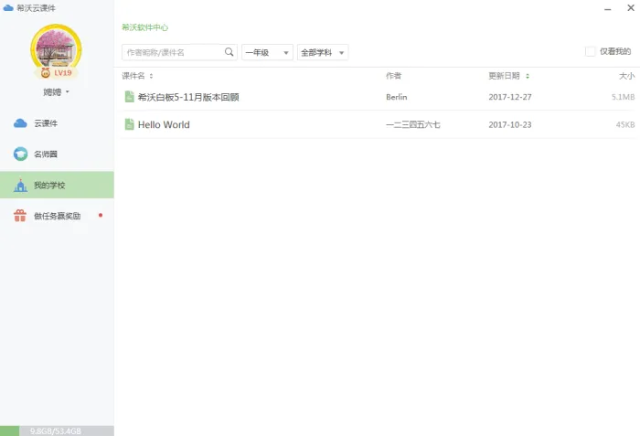Sort the list by 更新日期 column
640x436 pixels.
(x=507, y=76)
